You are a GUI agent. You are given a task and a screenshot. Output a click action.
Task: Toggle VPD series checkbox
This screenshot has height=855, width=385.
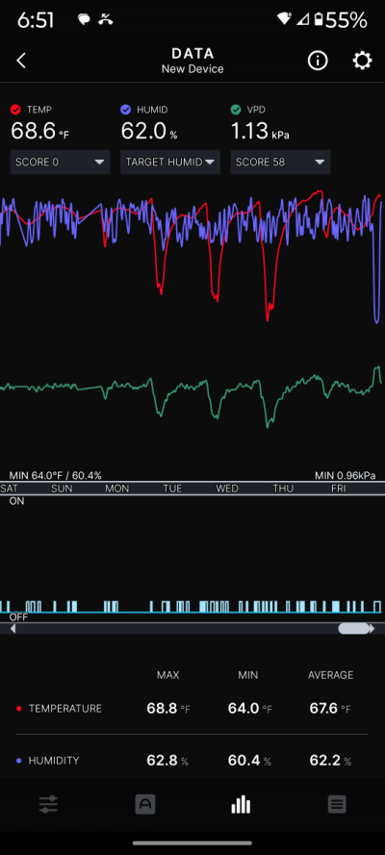click(236, 110)
